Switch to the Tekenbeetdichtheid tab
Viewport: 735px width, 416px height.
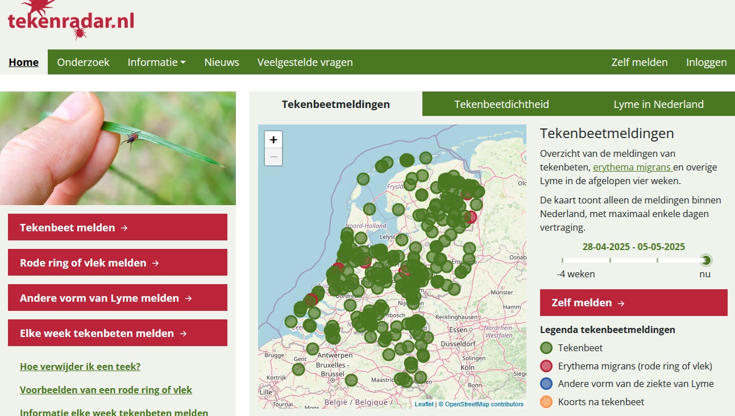[x=501, y=105]
